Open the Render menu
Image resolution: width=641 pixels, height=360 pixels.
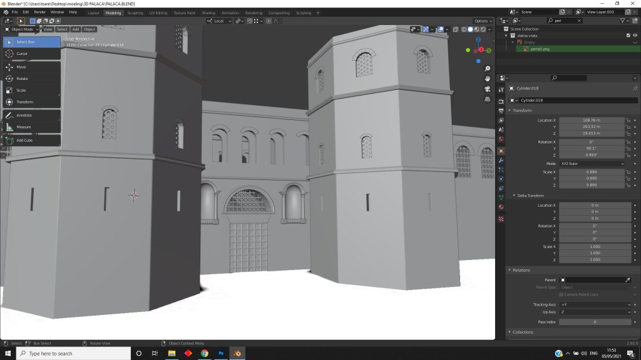point(39,12)
